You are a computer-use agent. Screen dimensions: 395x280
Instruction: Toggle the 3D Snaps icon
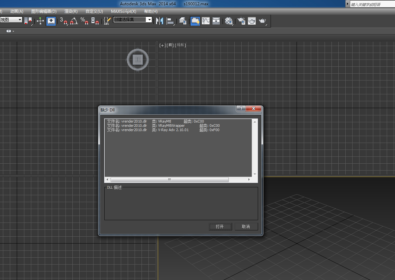pos(63,21)
